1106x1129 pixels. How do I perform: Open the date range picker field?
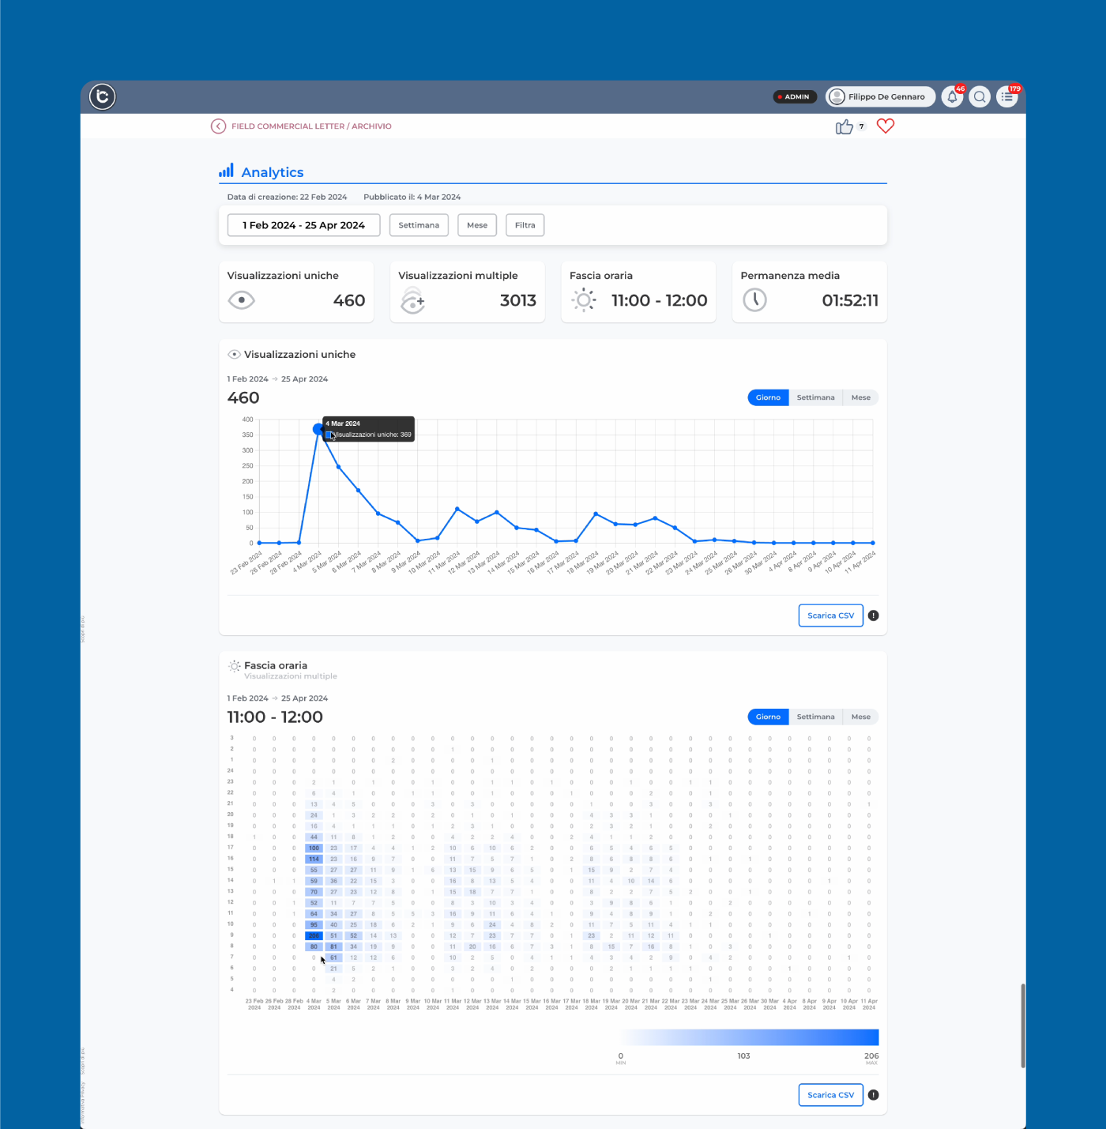pos(304,225)
